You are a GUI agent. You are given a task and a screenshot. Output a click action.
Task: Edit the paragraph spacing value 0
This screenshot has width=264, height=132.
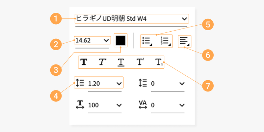tap(153, 84)
